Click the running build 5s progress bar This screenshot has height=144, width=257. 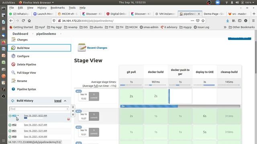(x=180, y=106)
